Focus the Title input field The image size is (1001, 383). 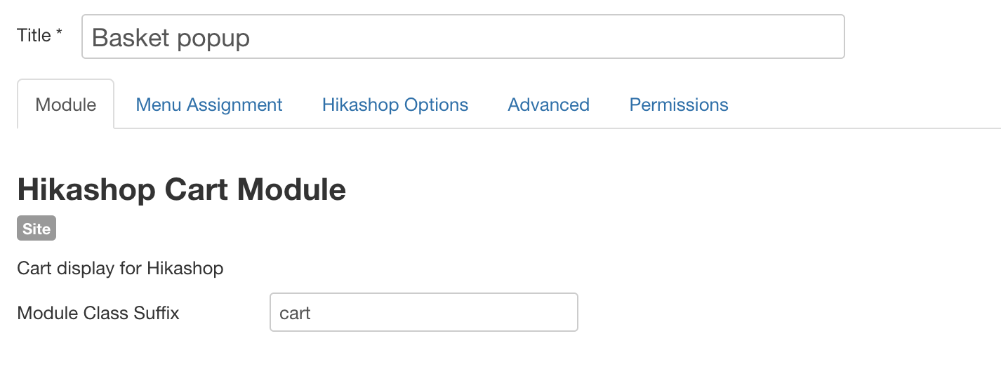(463, 37)
